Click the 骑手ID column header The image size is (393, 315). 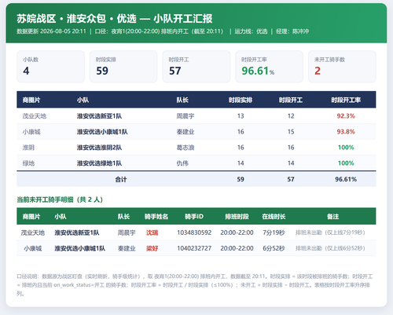tap(194, 217)
